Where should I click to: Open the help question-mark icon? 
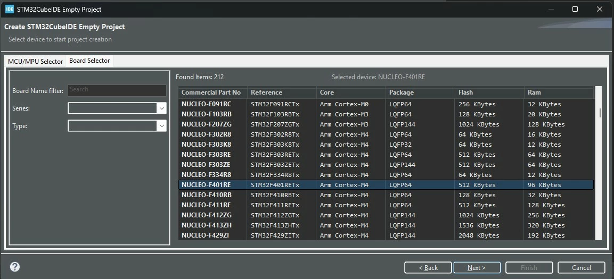click(x=15, y=267)
